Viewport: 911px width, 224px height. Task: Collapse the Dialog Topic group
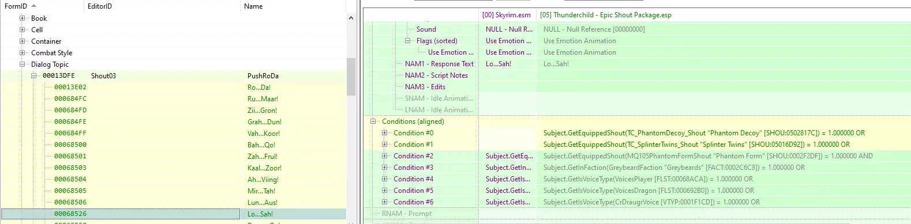(23, 64)
